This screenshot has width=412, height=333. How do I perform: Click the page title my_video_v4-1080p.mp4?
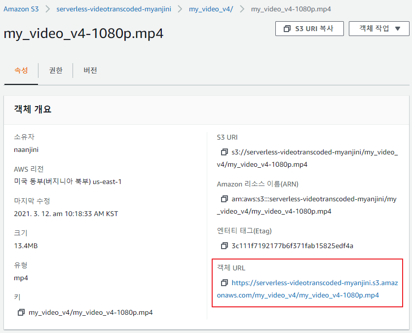(x=83, y=34)
